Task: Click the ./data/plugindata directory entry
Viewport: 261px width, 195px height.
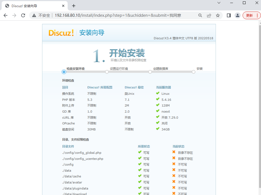Action: 75,188
